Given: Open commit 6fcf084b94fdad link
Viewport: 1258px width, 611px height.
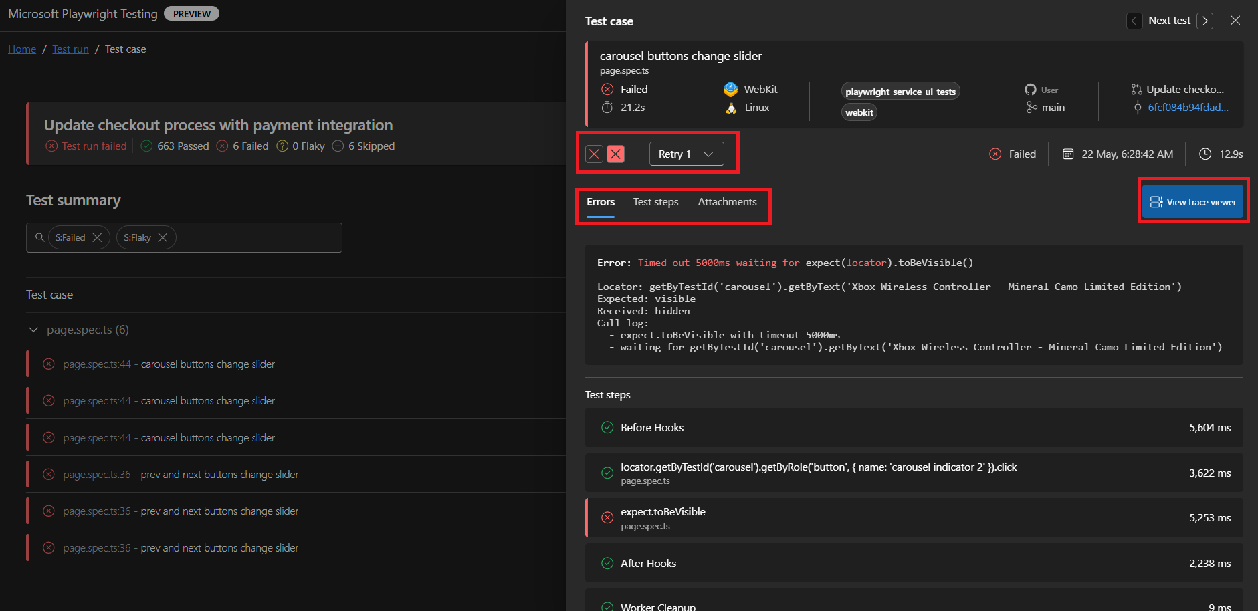Looking at the screenshot, I should (x=1187, y=107).
